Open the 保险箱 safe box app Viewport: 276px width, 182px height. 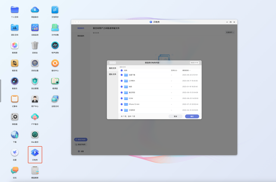(x=15, y=117)
